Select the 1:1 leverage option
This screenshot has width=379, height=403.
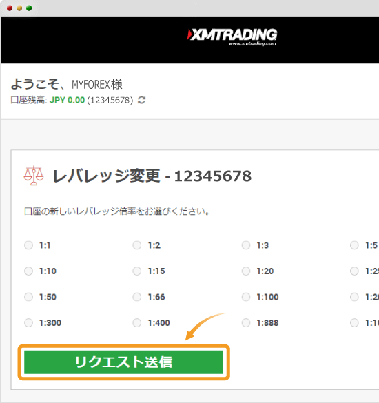click(x=28, y=245)
